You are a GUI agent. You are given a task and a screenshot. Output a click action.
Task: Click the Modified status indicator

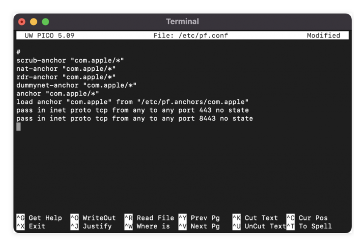[x=323, y=35]
